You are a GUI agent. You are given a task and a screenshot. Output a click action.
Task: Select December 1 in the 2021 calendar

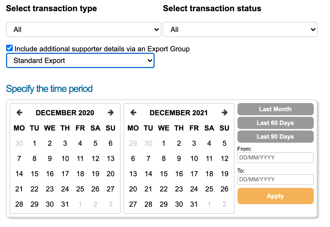[164, 143]
